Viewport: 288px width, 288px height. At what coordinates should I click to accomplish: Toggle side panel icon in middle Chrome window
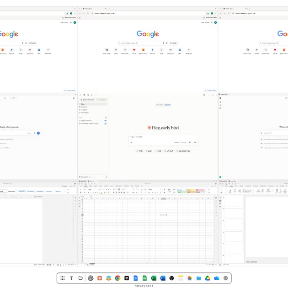[80, 18]
